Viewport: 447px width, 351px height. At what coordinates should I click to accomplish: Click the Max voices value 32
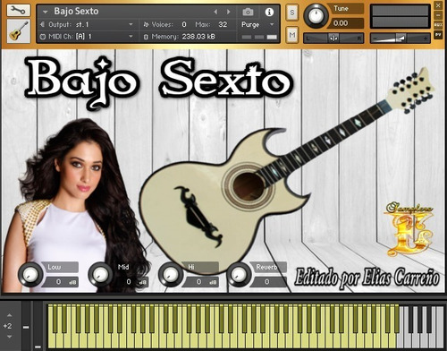point(223,24)
